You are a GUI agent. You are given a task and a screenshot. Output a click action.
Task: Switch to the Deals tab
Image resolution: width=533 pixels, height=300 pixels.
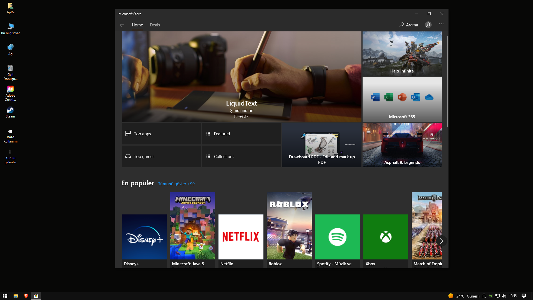tap(155, 25)
